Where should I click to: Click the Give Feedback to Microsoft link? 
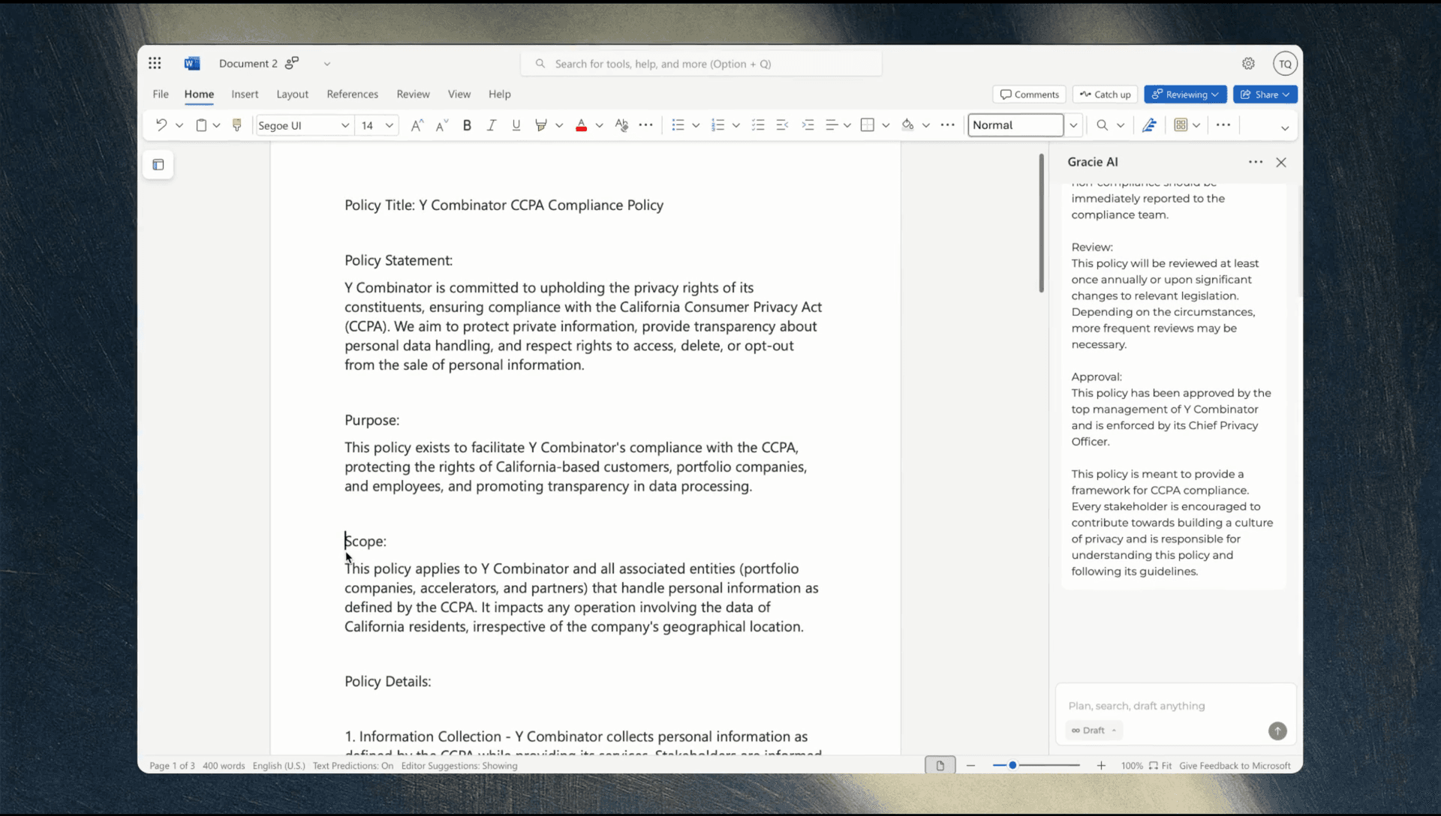click(x=1234, y=766)
